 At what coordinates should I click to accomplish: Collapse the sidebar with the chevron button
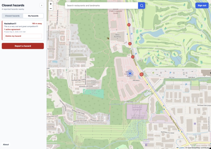42,6
